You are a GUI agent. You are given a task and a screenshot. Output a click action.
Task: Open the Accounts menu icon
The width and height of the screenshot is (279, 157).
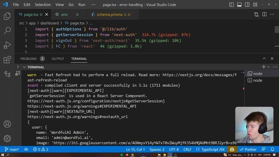(7, 124)
